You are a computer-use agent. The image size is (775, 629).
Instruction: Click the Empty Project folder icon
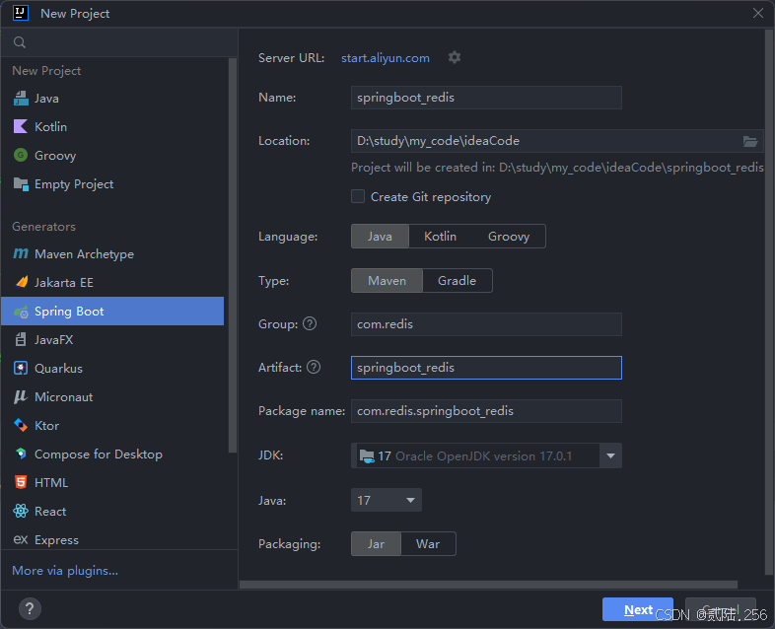tap(21, 183)
